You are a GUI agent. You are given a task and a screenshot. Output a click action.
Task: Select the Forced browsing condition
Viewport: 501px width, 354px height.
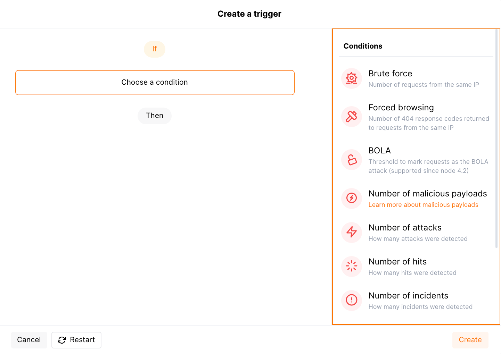[x=401, y=108]
